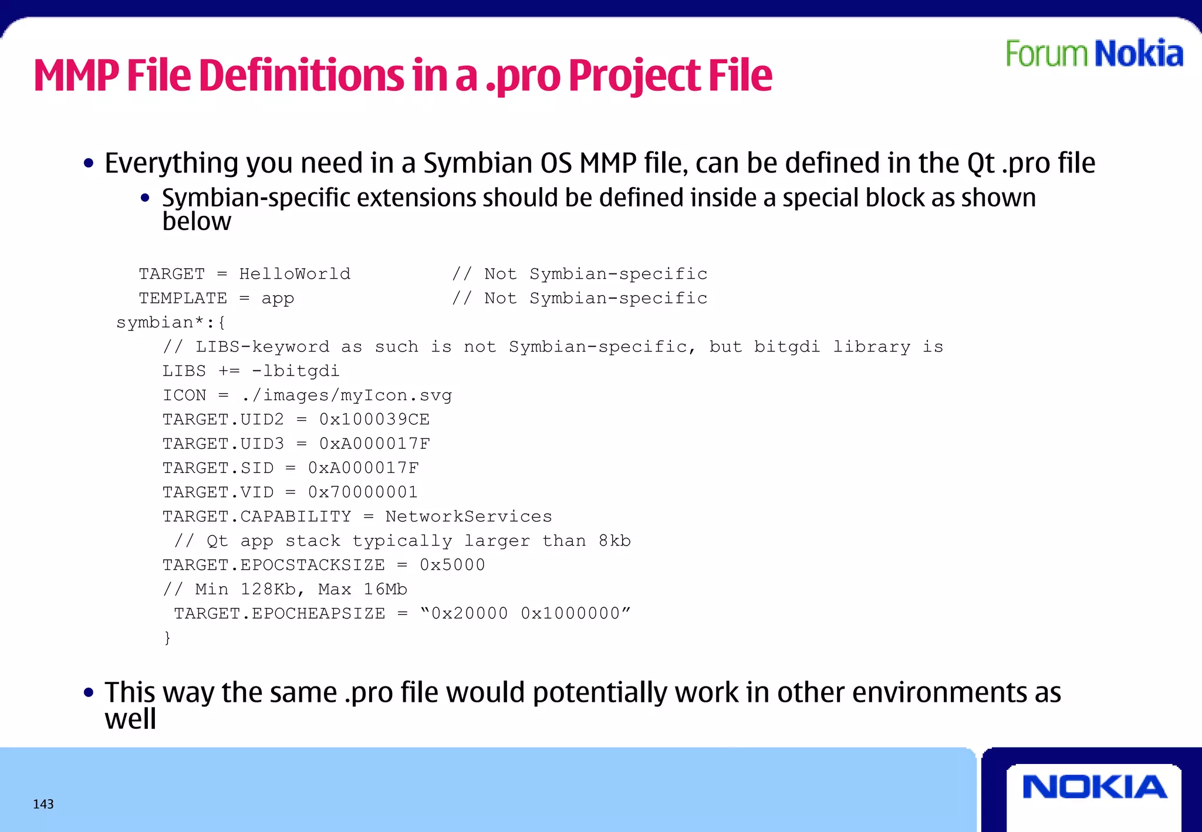Click the line 'TARGET.EPOCSTACKSIZE = 0x5000'
The image size is (1202, 832).
324,565
